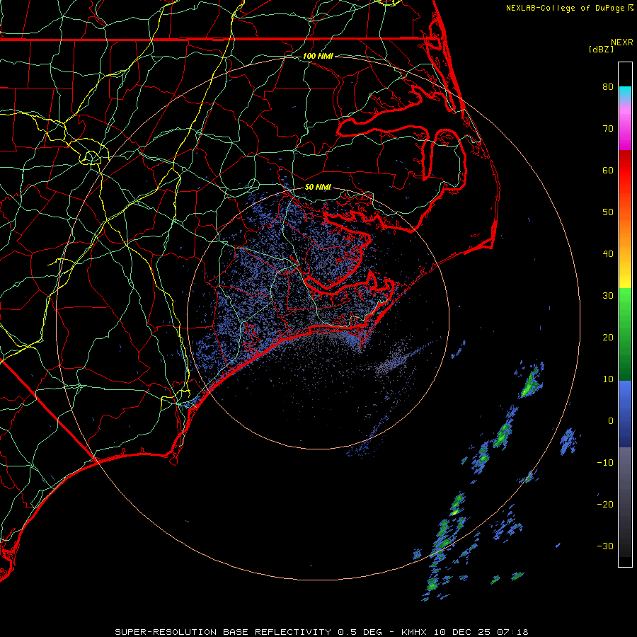This screenshot has height=637, width=637.
Task: Click the NEXR label above color scale
Action: (621, 42)
